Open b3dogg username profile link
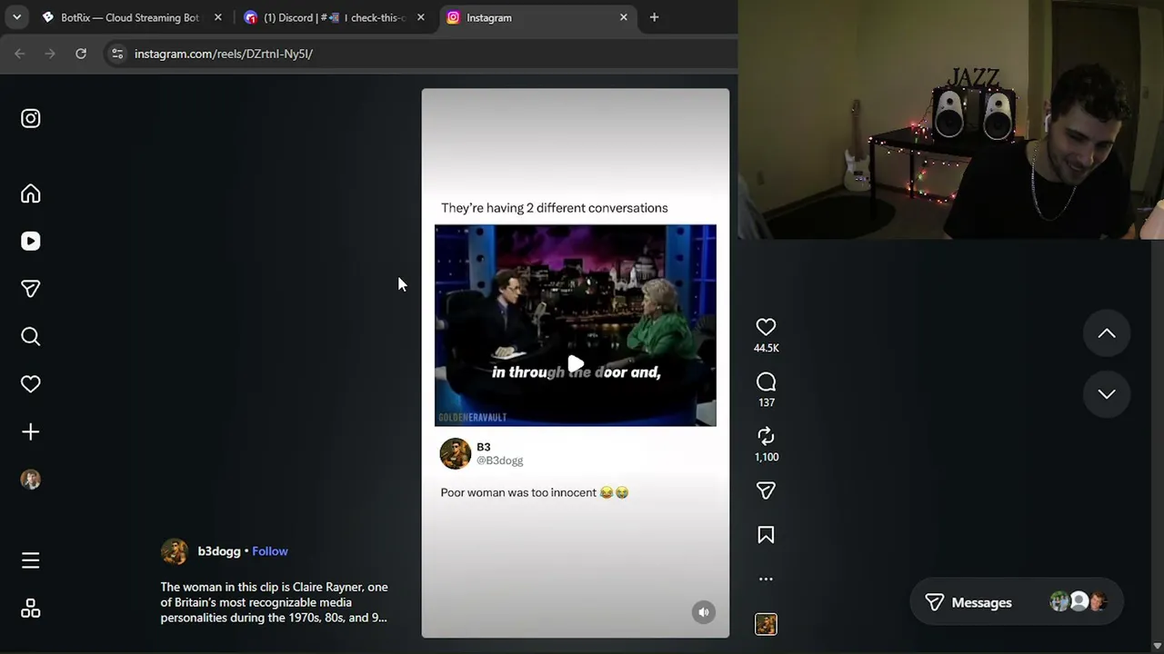 click(x=219, y=551)
